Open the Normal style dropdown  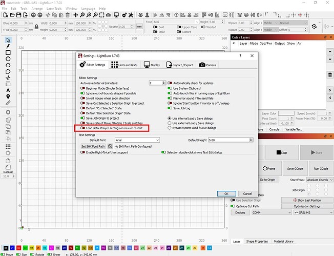(x=294, y=23)
